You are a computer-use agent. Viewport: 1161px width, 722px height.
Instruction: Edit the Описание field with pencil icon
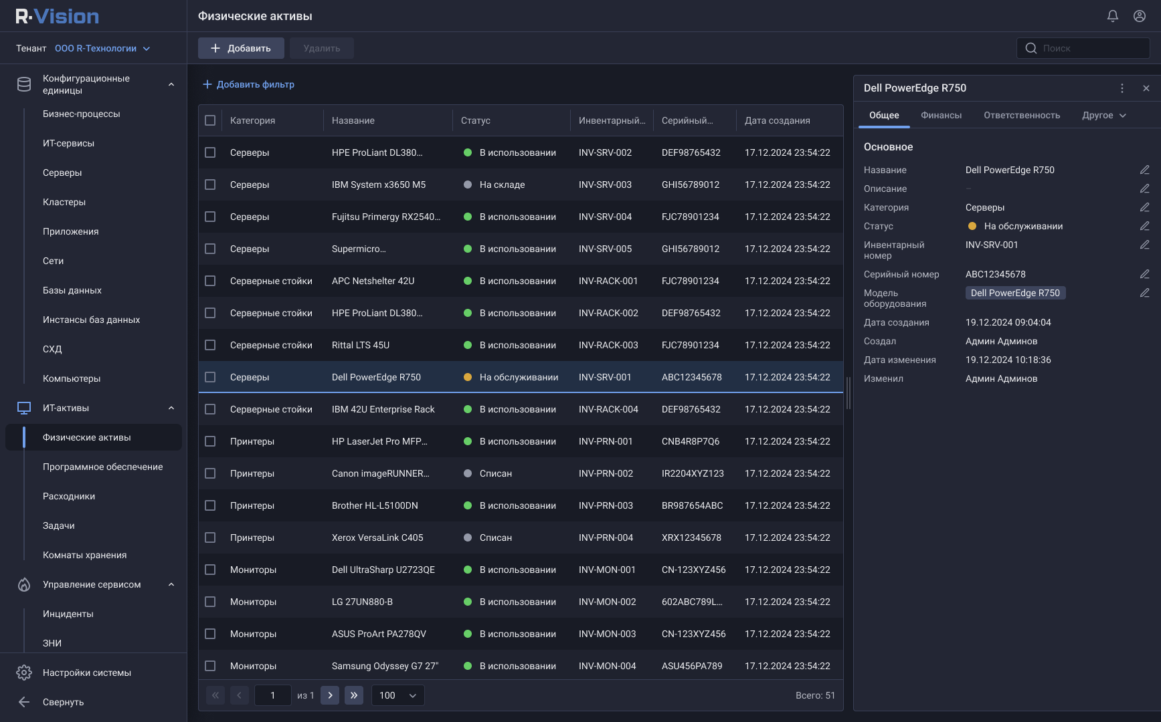(1145, 189)
